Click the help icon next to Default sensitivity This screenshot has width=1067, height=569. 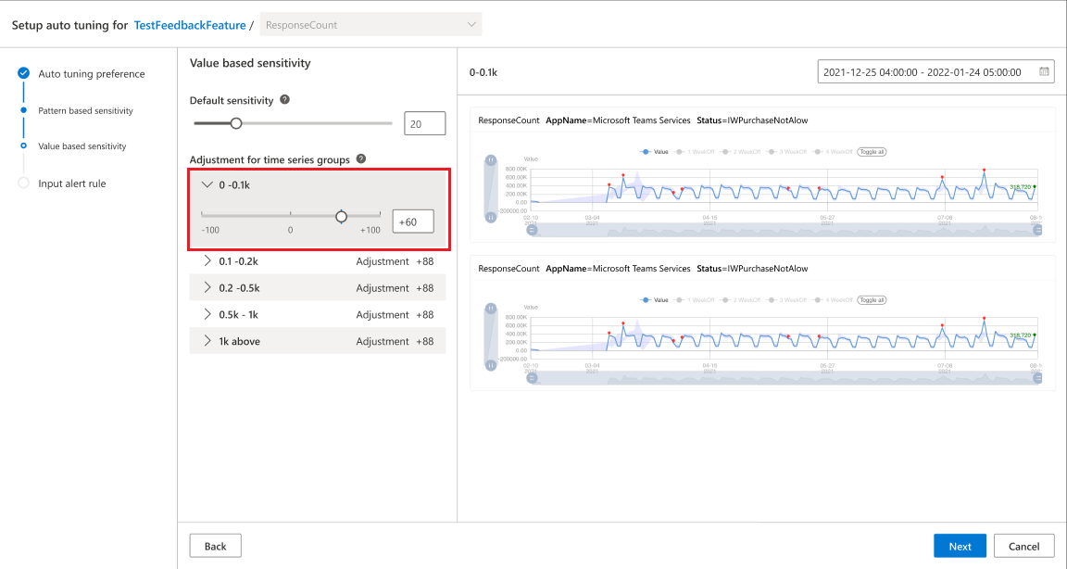click(284, 100)
